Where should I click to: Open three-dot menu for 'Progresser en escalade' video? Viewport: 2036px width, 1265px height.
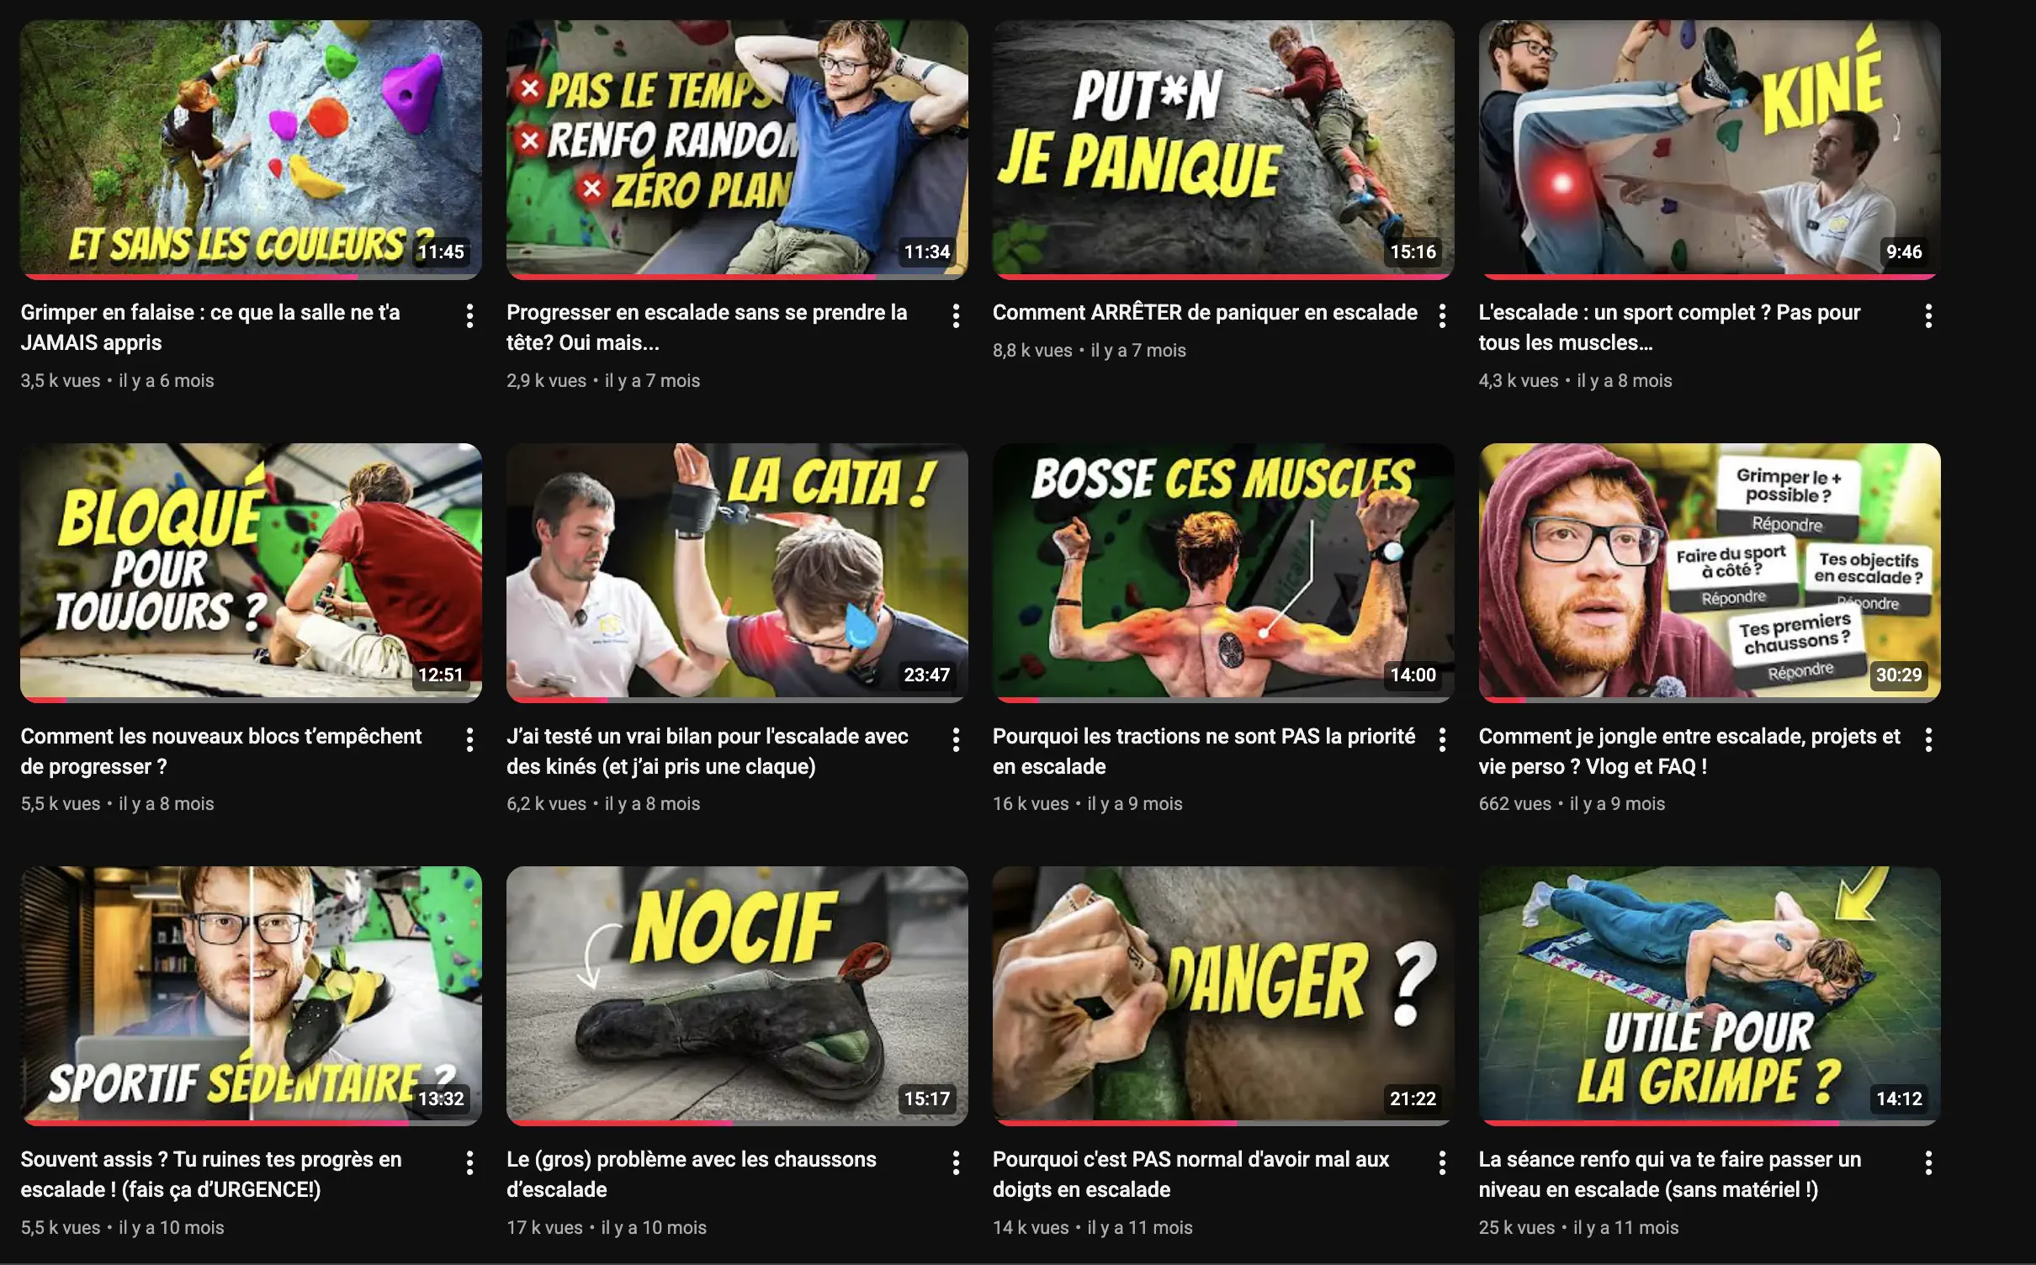pyautogui.click(x=956, y=316)
